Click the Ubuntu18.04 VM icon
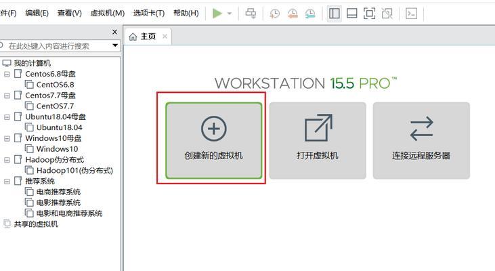The image size is (495, 271). click(29, 127)
